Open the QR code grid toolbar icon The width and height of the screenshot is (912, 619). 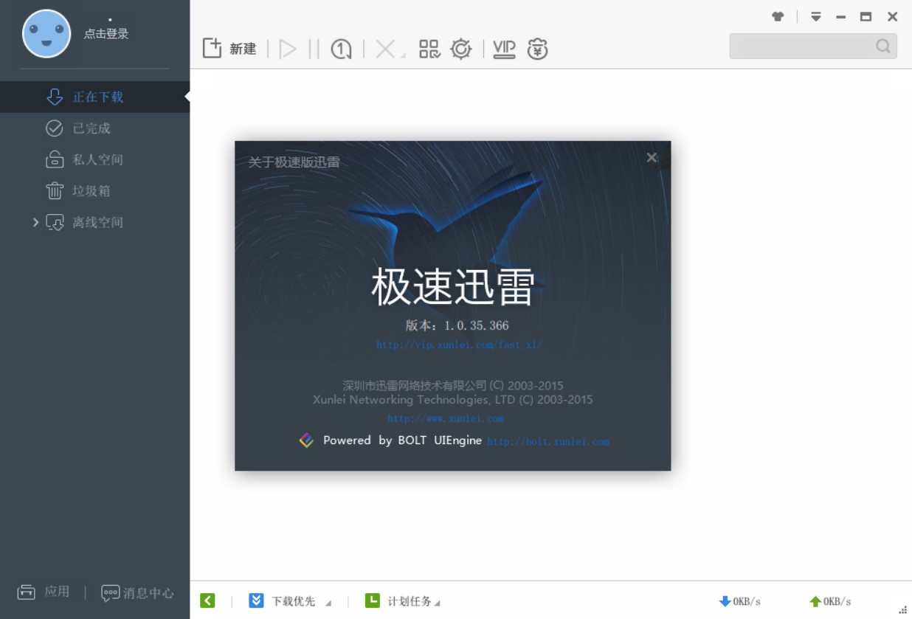pos(429,49)
